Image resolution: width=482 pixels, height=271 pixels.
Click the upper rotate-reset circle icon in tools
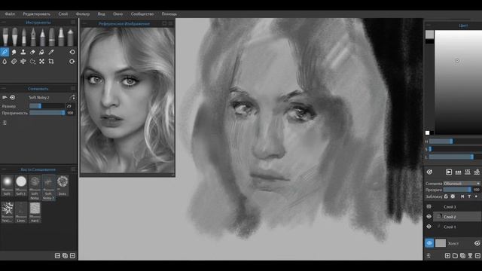pyautogui.click(x=72, y=52)
